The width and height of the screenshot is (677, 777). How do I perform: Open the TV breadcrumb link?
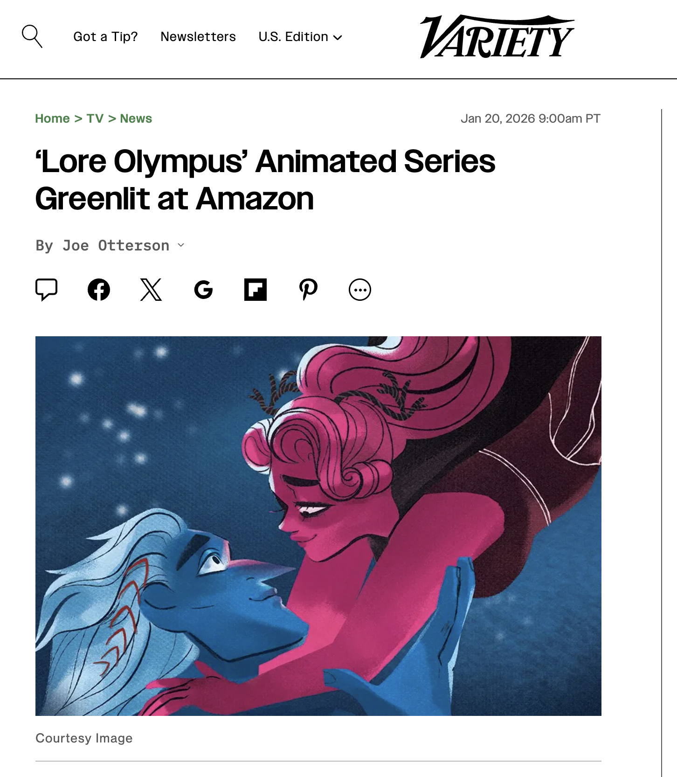[x=95, y=118]
